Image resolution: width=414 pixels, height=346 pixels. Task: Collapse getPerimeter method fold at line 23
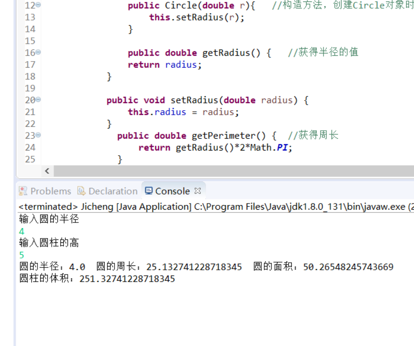[x=38, y=135]
